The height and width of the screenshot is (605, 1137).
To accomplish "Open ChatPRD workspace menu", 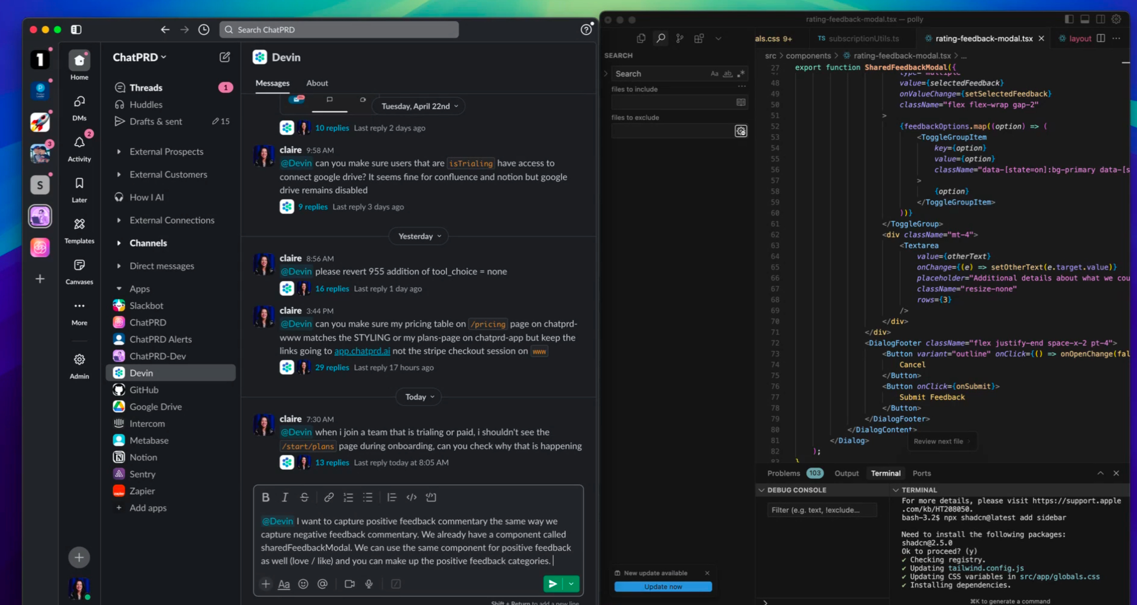I will pyautogui.click(x=140, y=57).
